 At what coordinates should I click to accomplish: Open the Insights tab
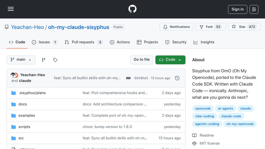(x=204, y=42)
